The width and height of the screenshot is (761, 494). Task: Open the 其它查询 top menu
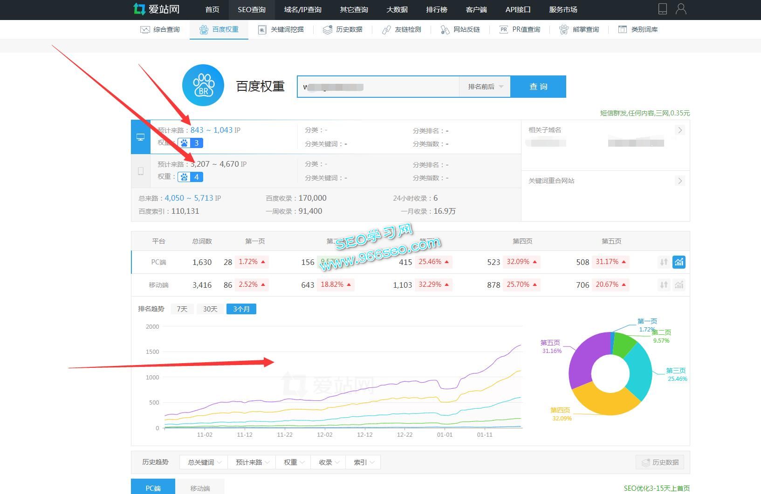tap(354, 10)
